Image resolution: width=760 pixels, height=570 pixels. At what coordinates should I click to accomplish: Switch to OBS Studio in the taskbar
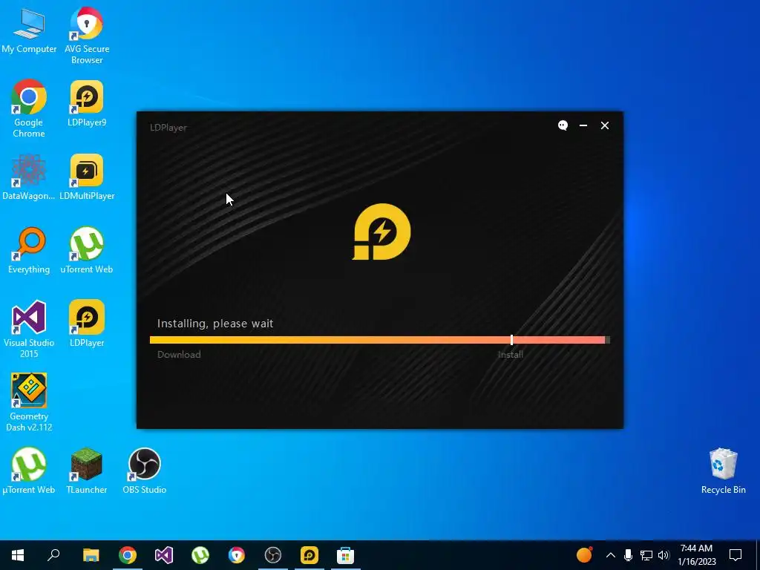tap(273, 555)
